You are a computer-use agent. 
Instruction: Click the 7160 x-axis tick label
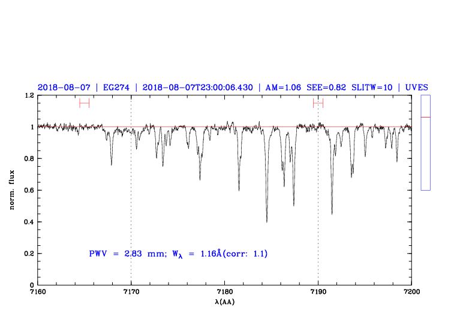point(37,292)
